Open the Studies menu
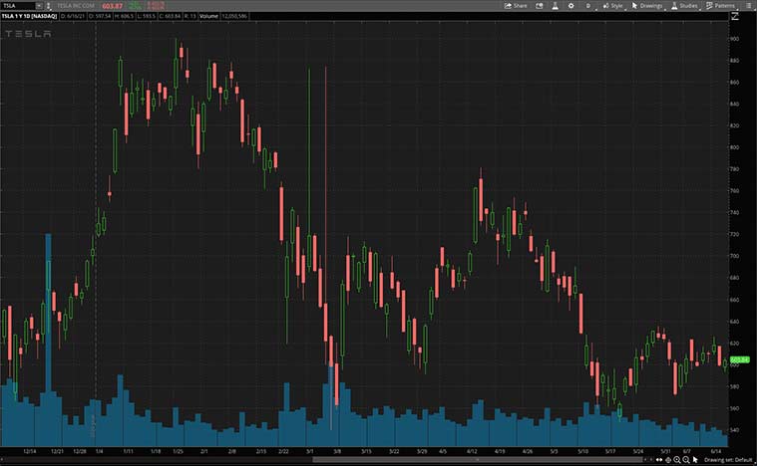This screenshot has height=466, width=757. [x=684, y=6]
